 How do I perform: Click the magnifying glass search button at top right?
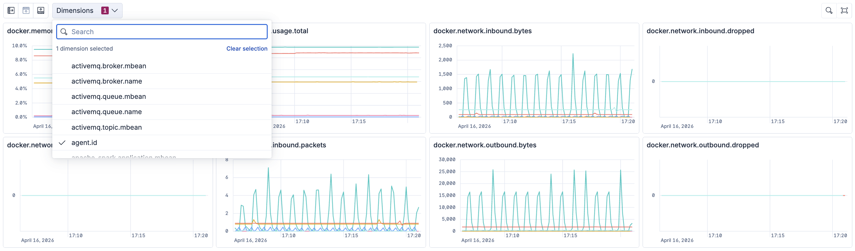coord(829,10)
